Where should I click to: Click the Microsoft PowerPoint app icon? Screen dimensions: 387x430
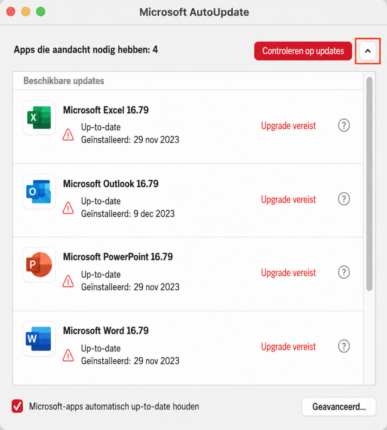[x=39, y=265]
